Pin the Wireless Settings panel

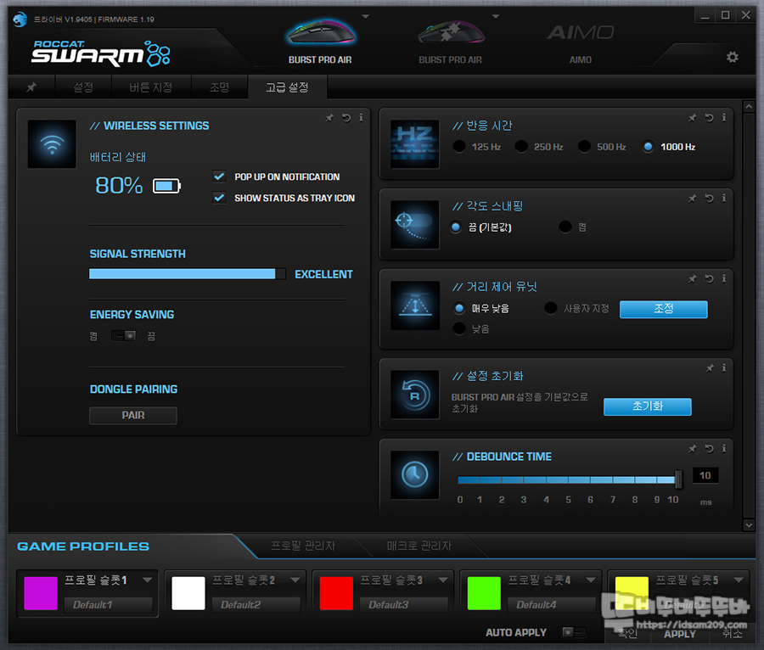tap(330, 118)
